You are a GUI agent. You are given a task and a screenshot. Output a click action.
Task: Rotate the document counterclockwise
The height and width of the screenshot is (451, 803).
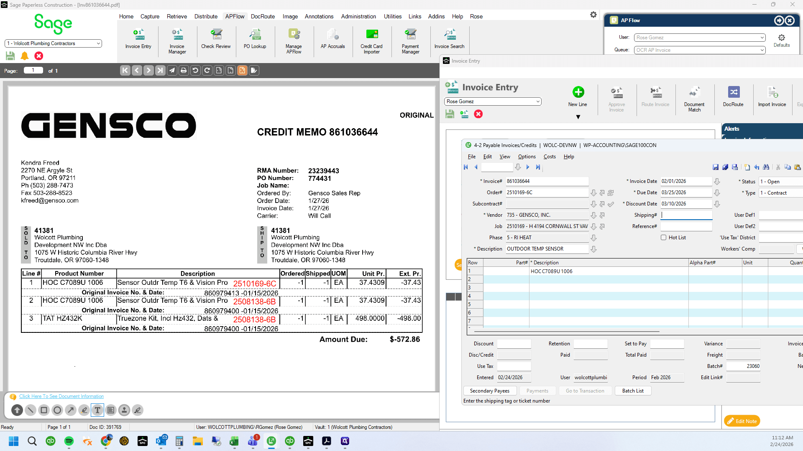point(195,71)
